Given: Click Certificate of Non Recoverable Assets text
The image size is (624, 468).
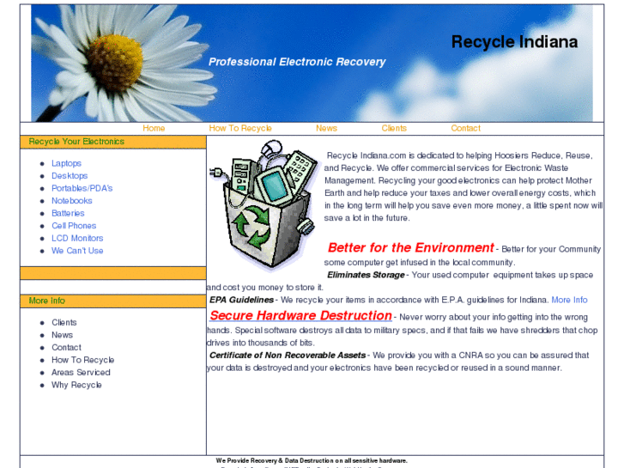Looking at the screenshot, I should (288, 356).
